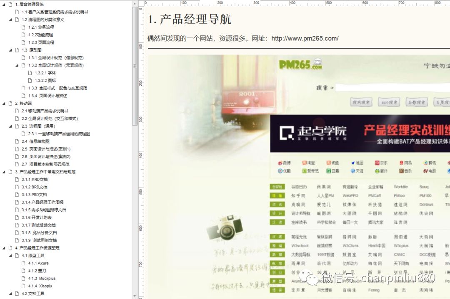
Task: Click page icon next to '3.1.1 MRD文档'
Action: pyautogui.click(x=17, y=179)
